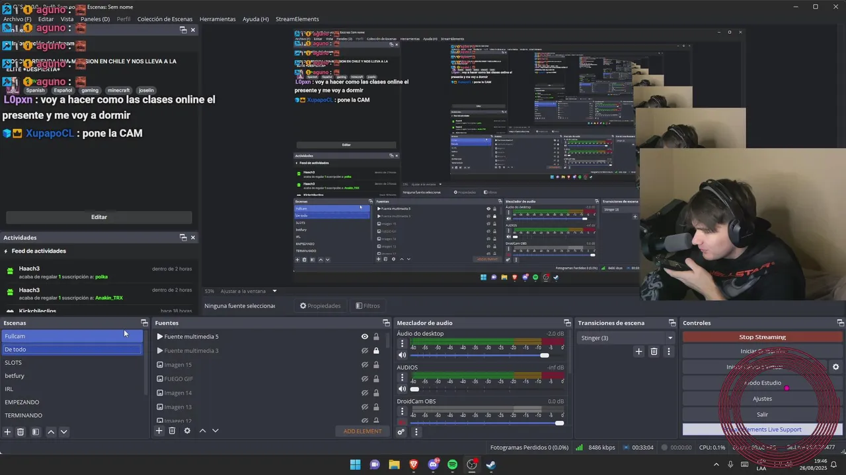This screenshot has width=846, height=475.
Task: Undock the Actividades panel
Action: tap(183, 237)
